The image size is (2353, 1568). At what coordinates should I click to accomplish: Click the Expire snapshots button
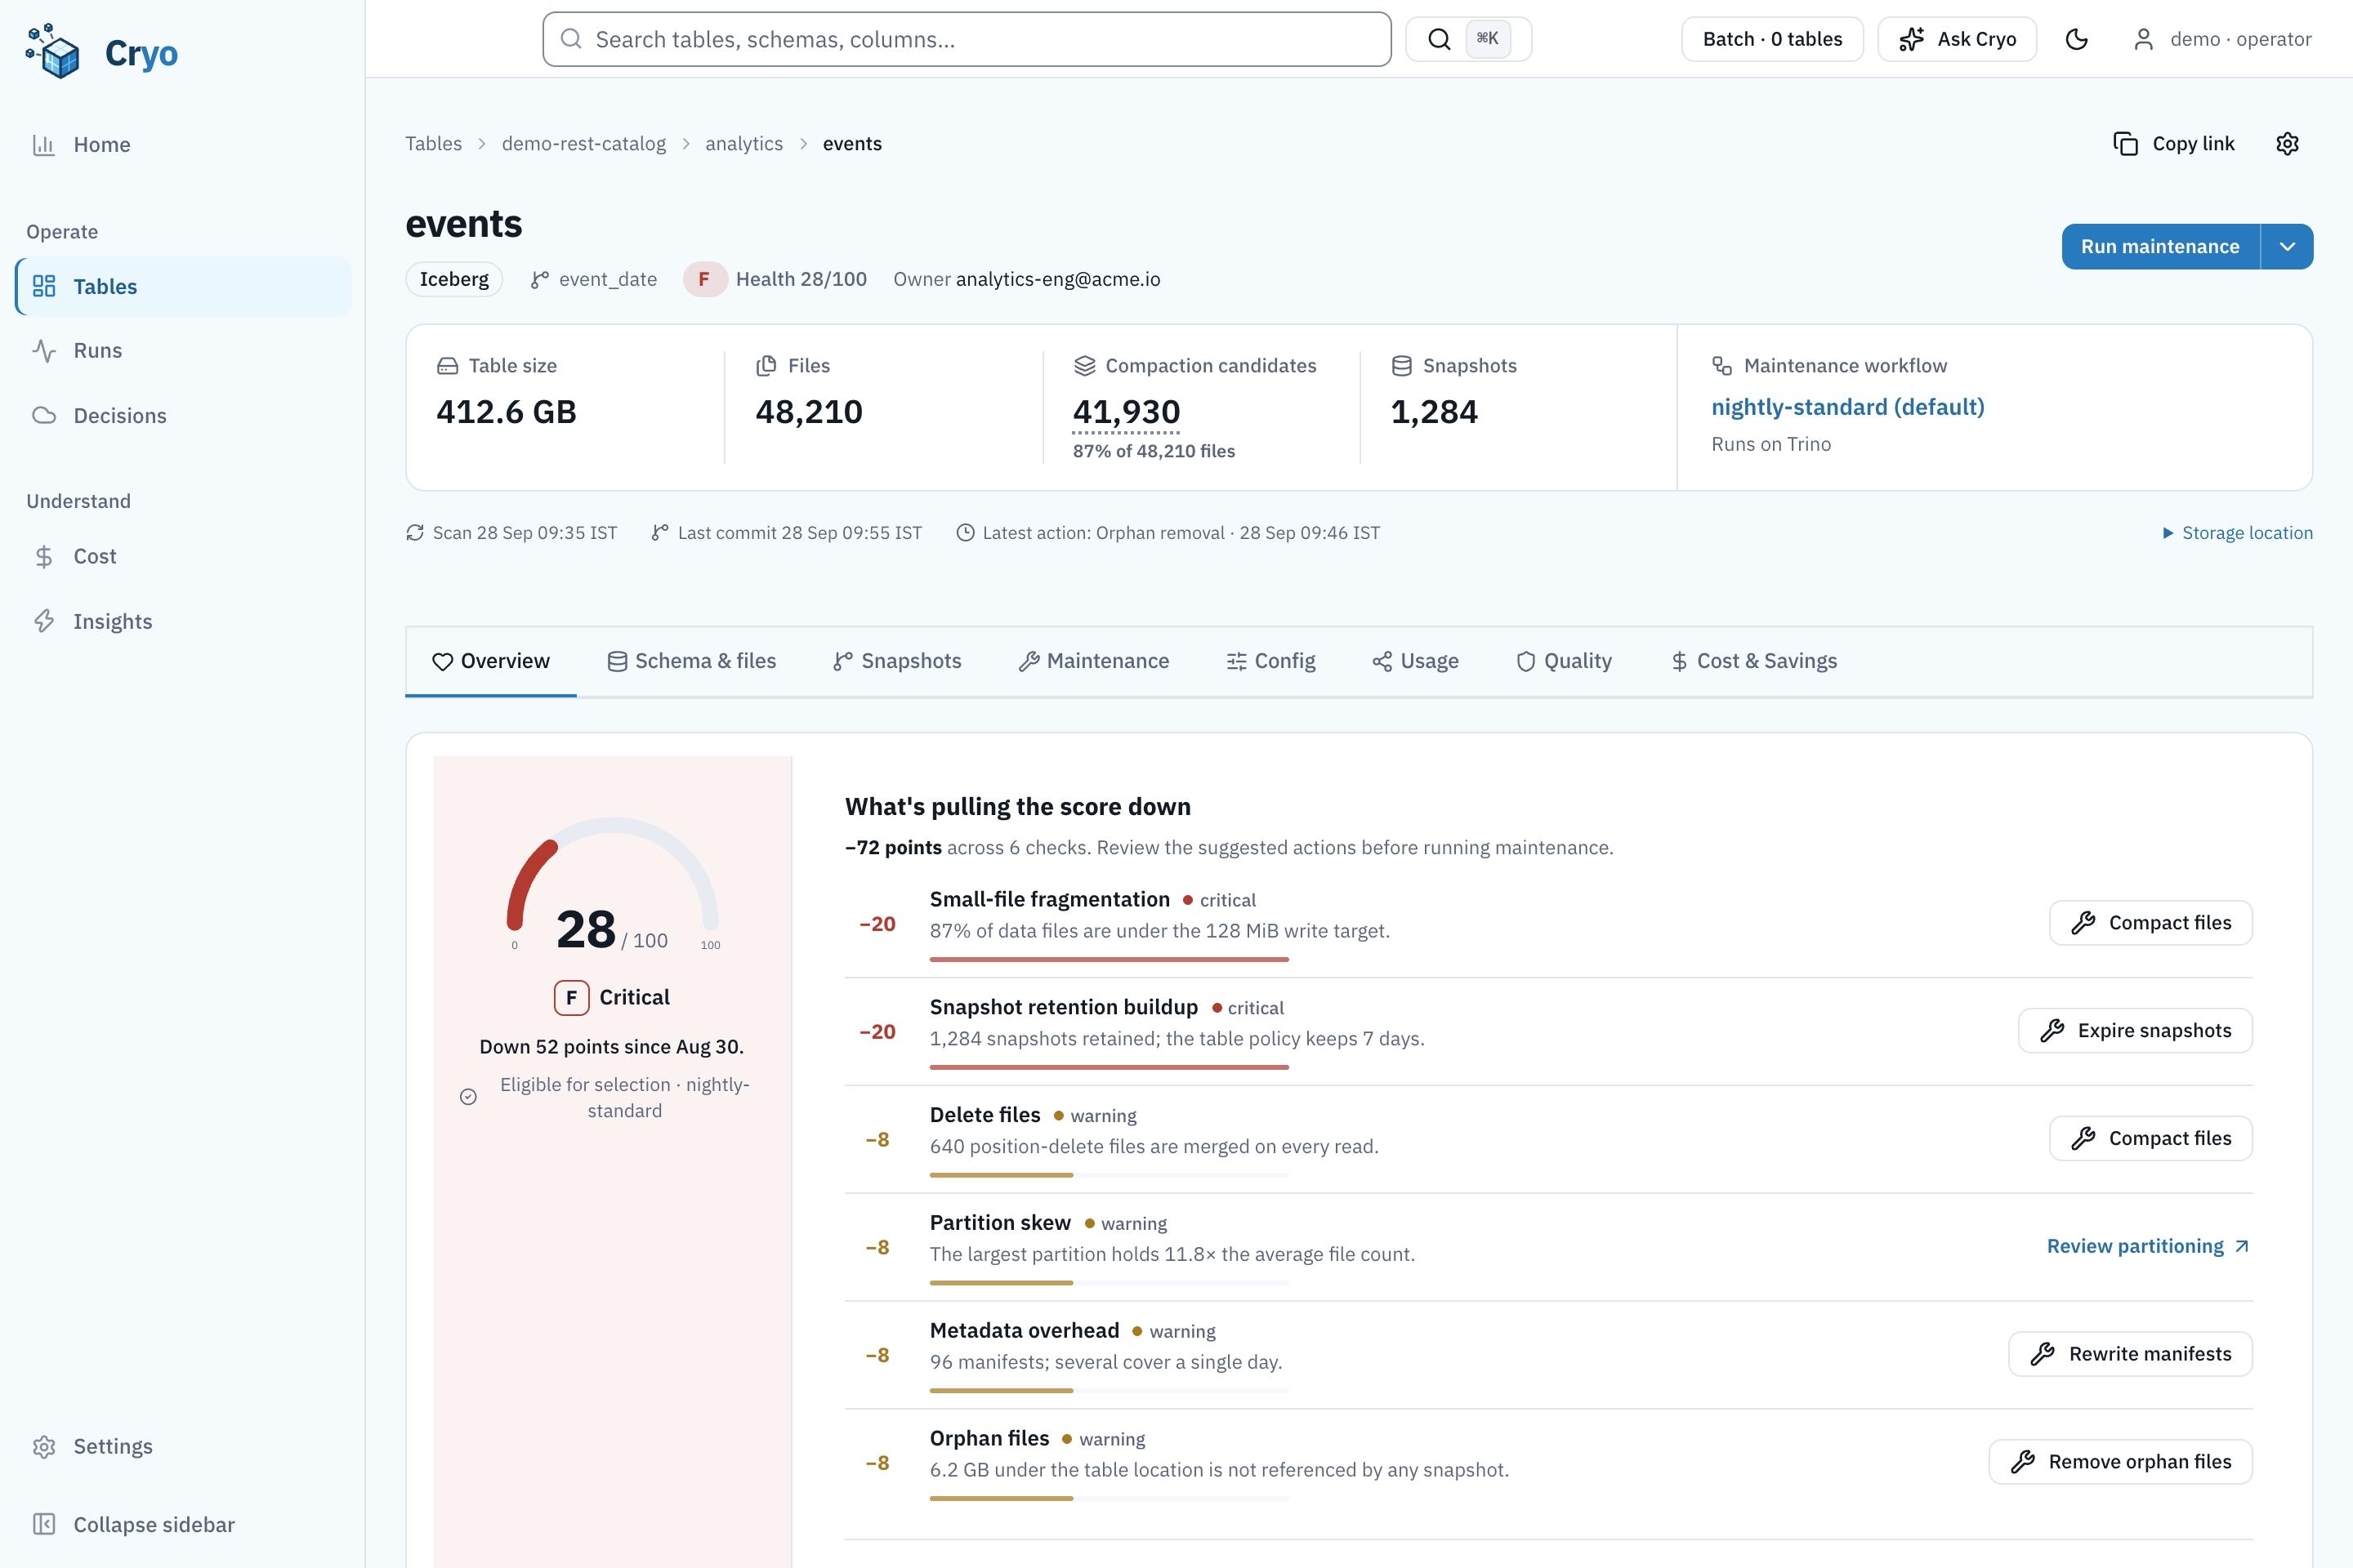(2135, 1031)
